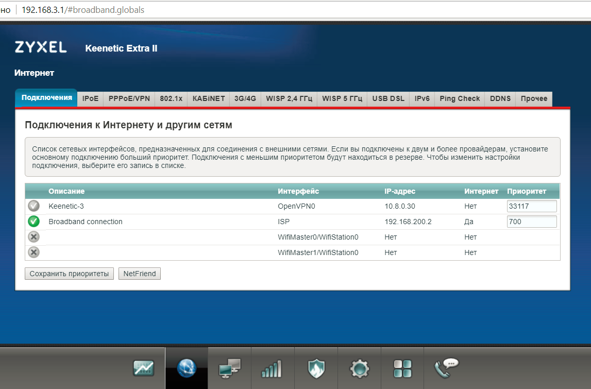Switch to the PPPoE/VPN tab
591x389 pixels.
[x=129, y=98]
